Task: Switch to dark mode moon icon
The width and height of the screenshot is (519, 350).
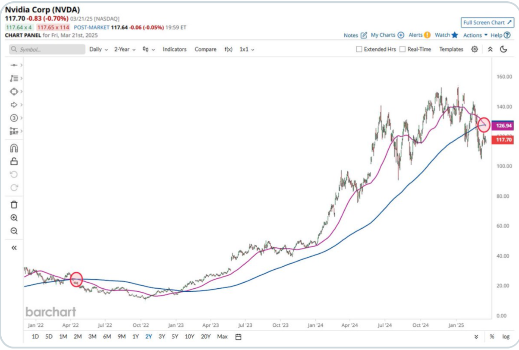Action: pos(503,49)
